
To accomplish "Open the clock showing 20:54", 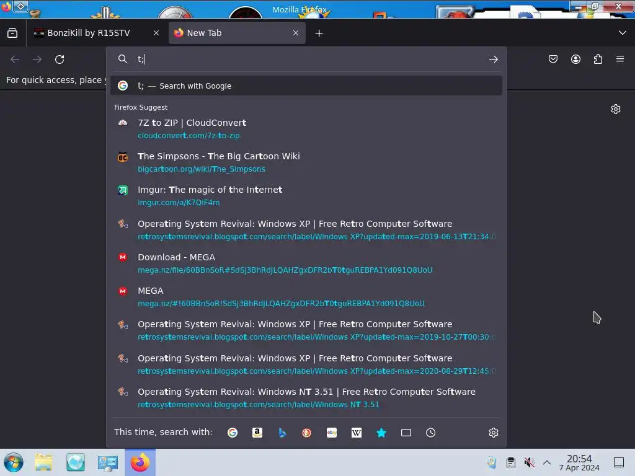I will 579,462.
